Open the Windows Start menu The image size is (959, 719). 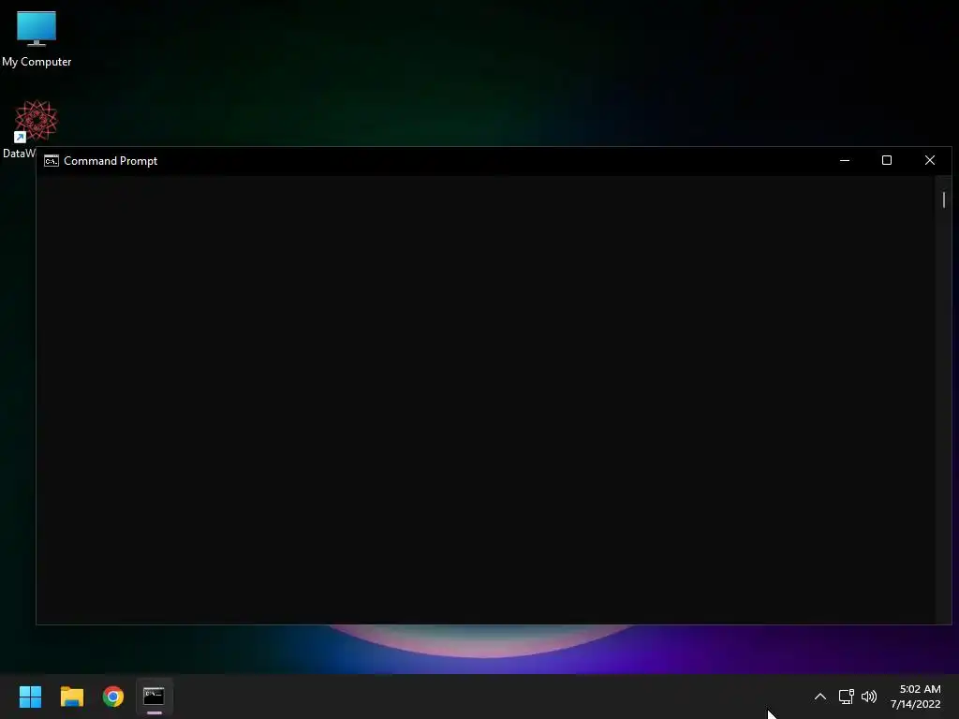point(30,697)
